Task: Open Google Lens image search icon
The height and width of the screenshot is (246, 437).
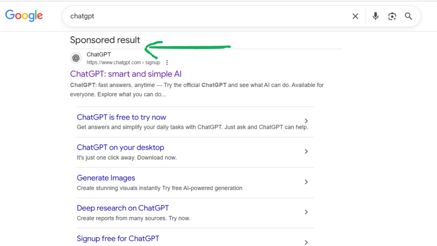Action: (x=392, y=16)
